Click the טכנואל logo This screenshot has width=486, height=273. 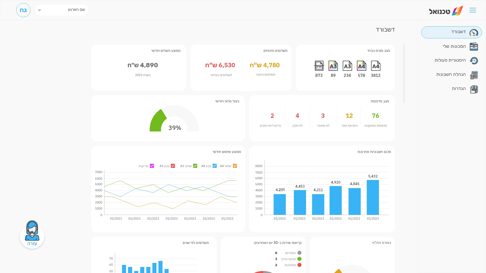(446, 11)
